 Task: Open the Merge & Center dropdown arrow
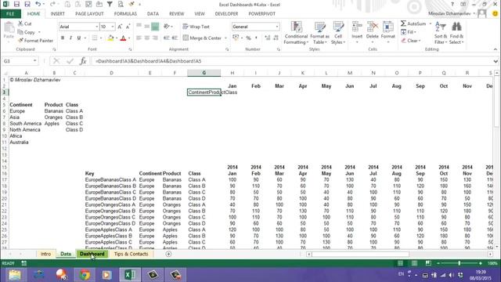(225, 38)
